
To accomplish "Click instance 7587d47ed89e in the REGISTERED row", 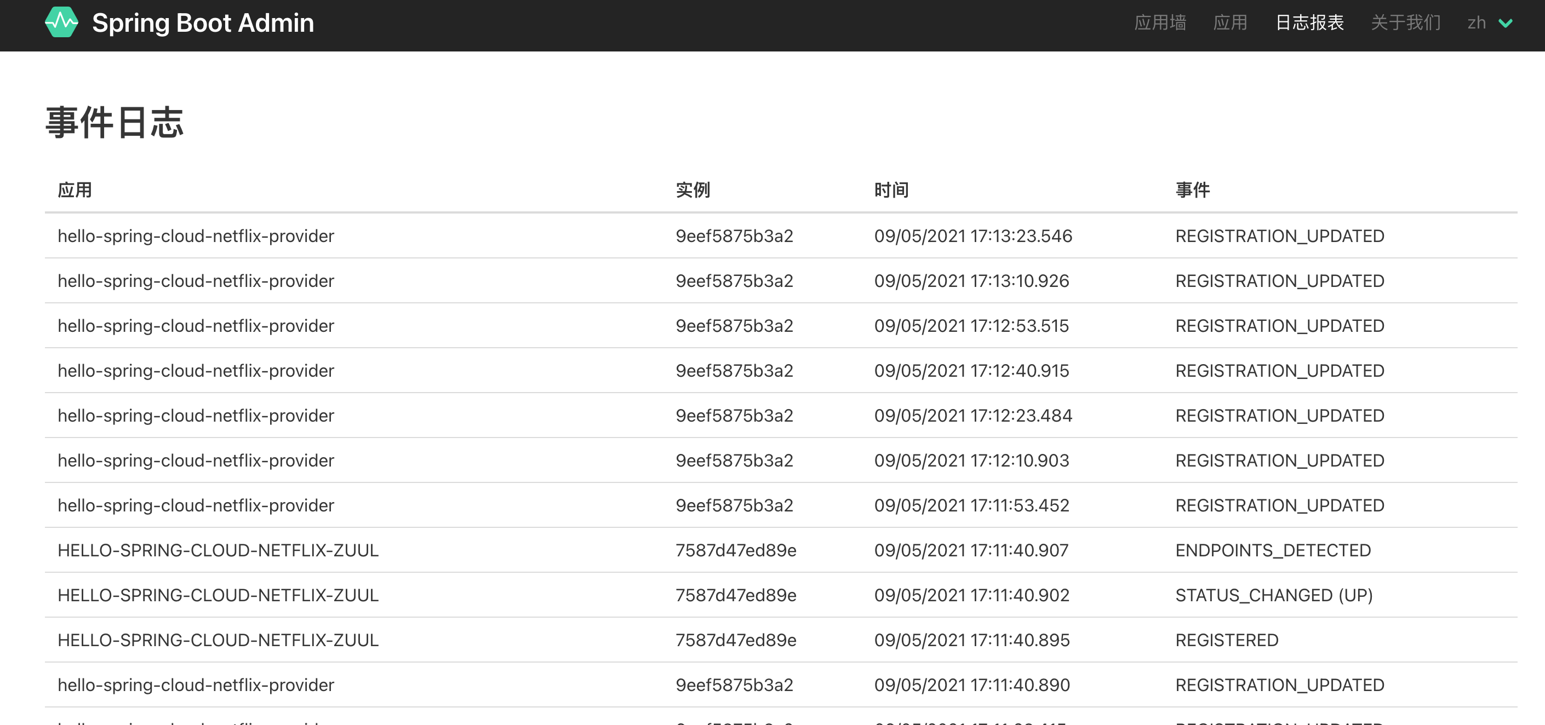I will coord(736,641).
